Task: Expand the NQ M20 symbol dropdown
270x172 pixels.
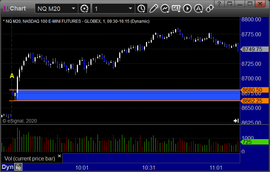Action: [74, 8]
